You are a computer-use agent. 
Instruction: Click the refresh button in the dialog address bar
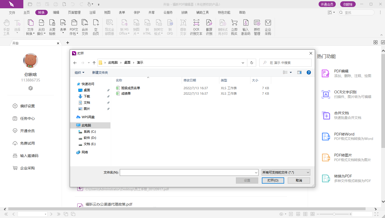(251, 63)
